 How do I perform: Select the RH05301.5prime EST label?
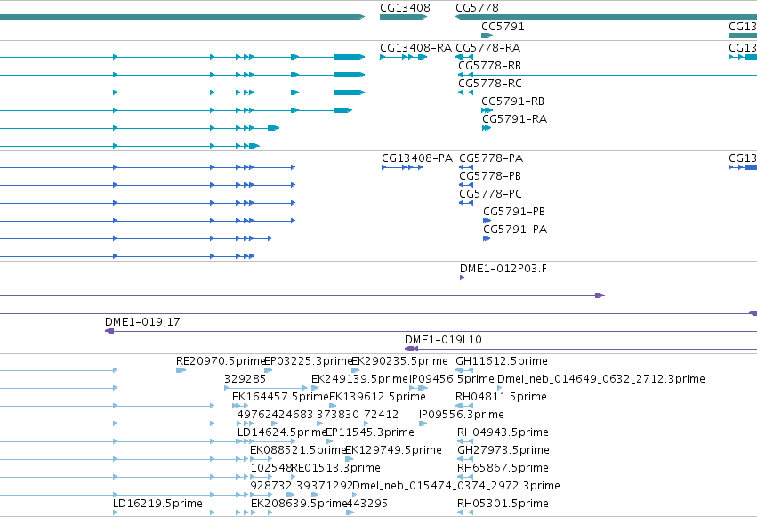tap(503, 504)
